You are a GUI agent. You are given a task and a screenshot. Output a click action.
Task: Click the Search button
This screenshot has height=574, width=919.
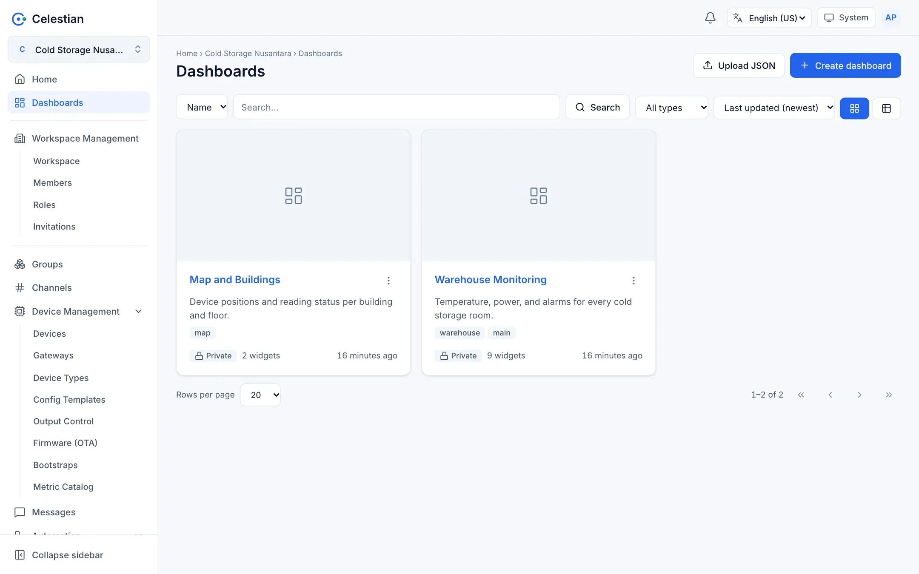tap(597, 107)
